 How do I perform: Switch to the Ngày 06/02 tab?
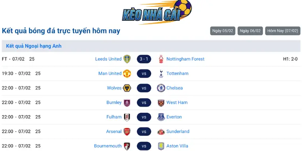click(250, 31)
